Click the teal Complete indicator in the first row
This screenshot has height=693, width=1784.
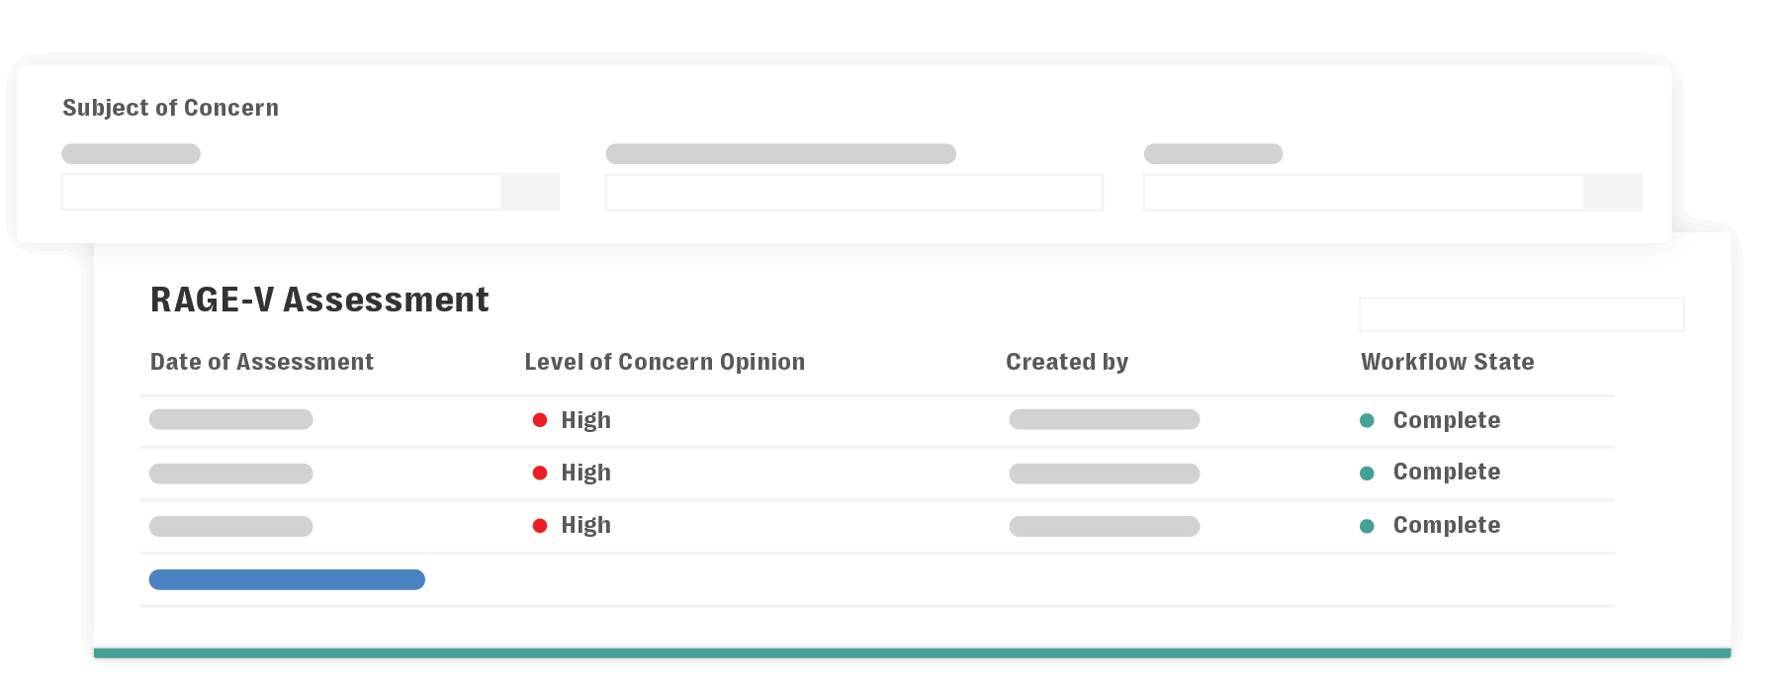pos(1368,420)
